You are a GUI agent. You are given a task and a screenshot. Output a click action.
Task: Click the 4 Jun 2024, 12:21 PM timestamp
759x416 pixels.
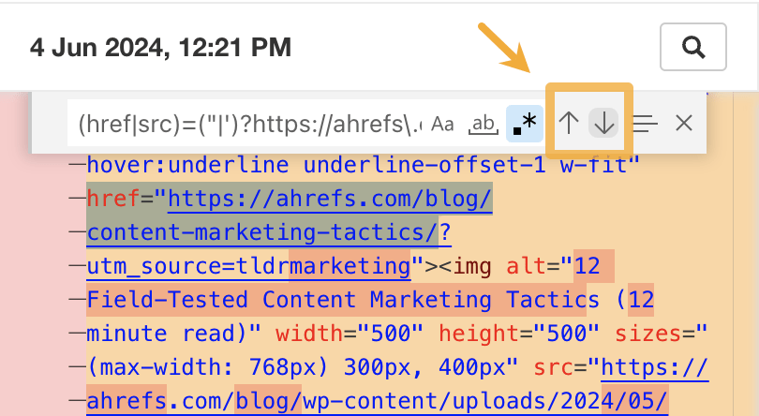coord(160,46)
